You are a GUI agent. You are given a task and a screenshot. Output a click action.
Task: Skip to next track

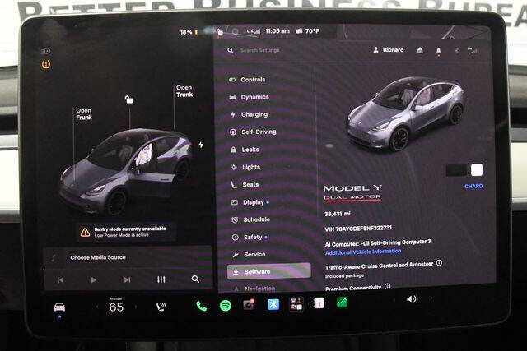pyautogui.click(x=127, y=279)
